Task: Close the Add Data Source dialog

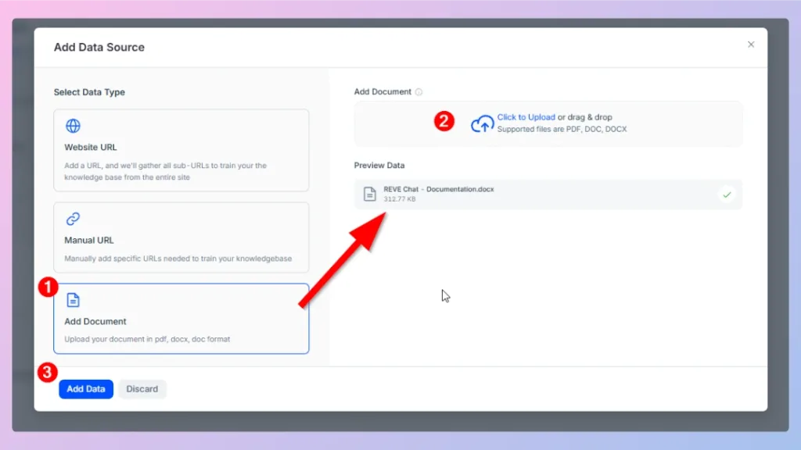Action: 751,45
